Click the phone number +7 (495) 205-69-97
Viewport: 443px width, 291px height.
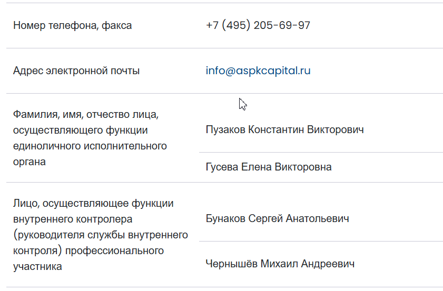(x=258, y=25)
